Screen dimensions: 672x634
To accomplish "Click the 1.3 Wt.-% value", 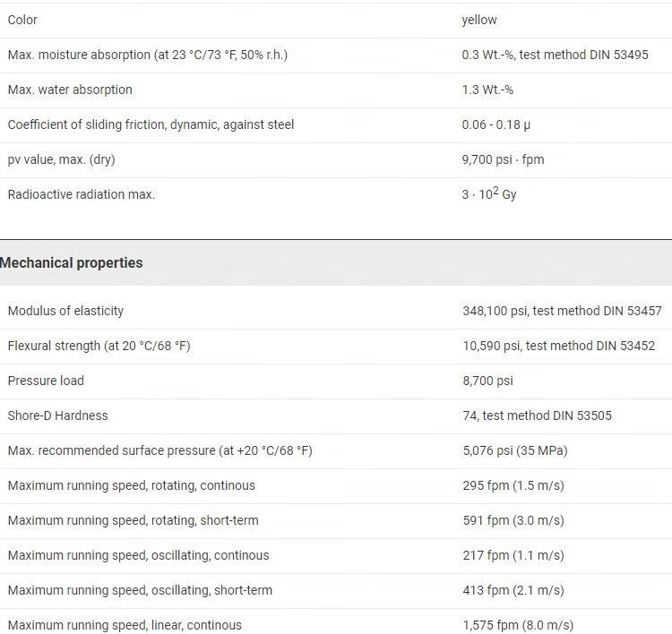I will (x=487, y=90).
